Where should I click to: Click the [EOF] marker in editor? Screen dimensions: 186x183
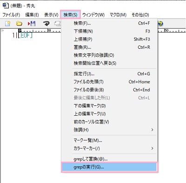tap(25, 35)
